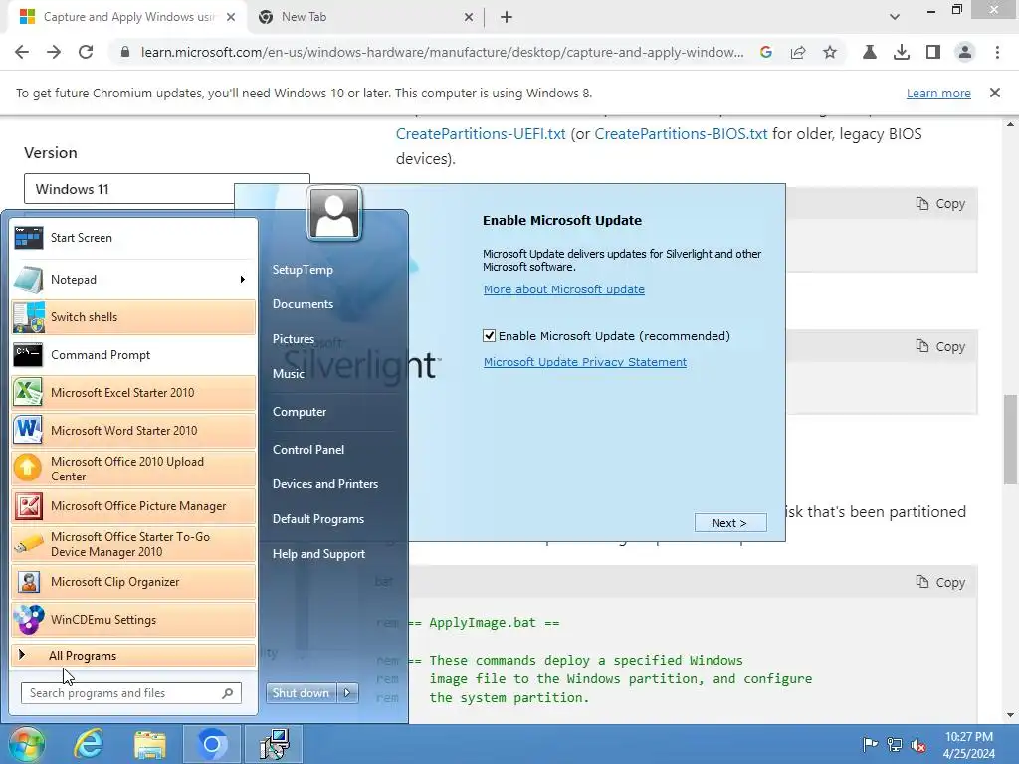Open the CreatePartitions-UEFI.txt link

[481, 134]
